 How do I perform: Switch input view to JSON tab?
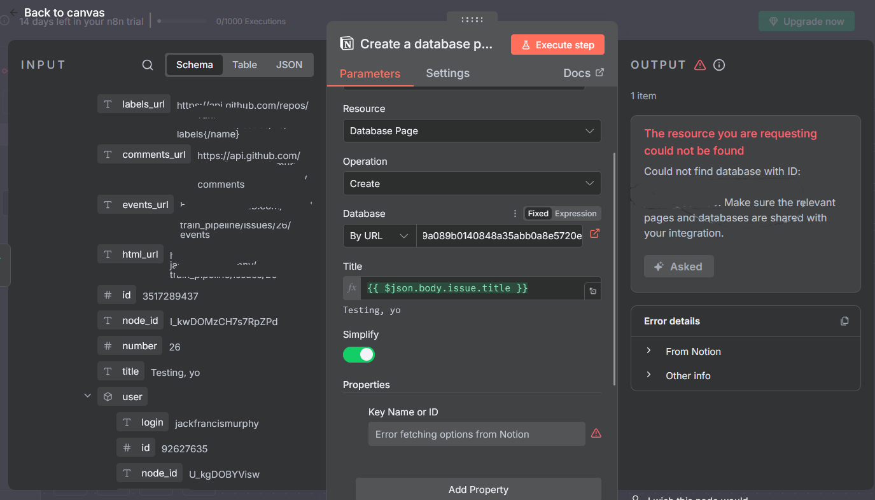(289, 65)
